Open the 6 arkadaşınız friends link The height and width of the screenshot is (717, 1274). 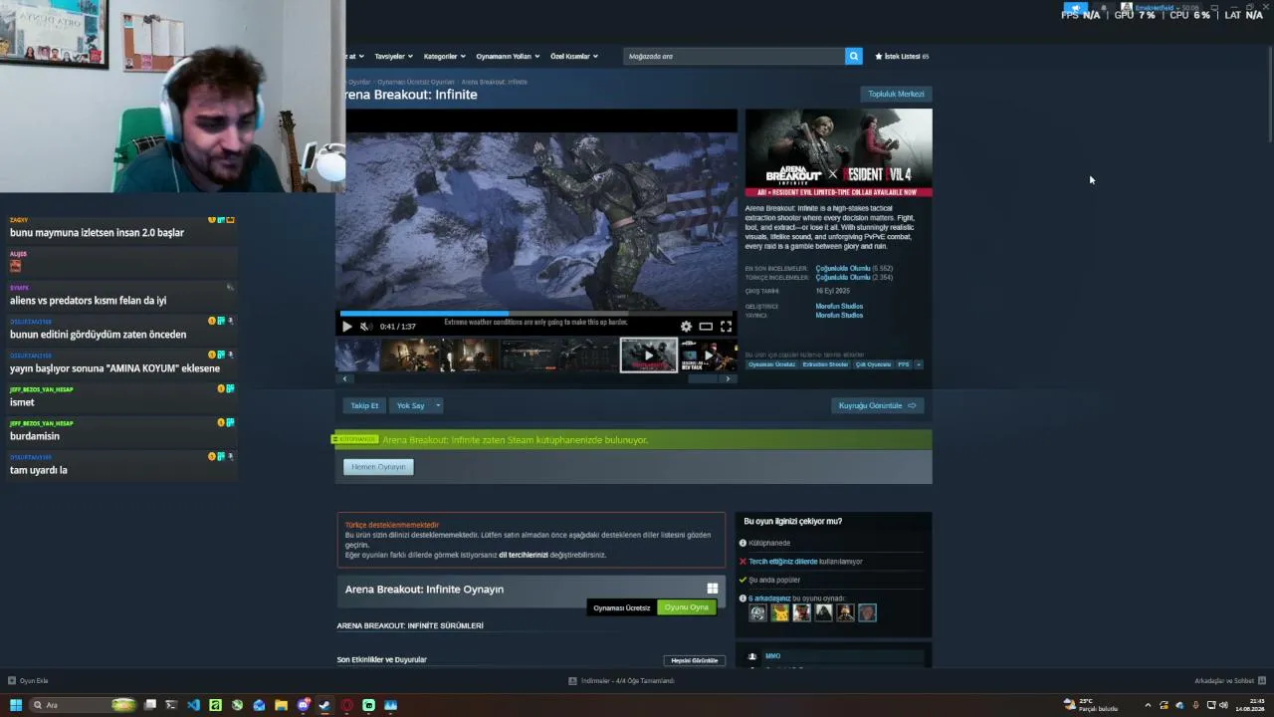[x=769, y=598]
